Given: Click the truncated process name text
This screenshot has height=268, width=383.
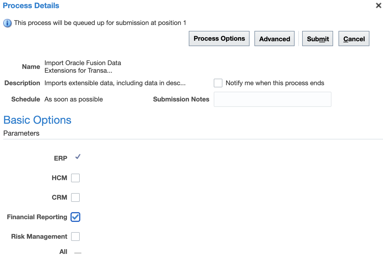Looking at the screenshot, I should pos(83,67).
